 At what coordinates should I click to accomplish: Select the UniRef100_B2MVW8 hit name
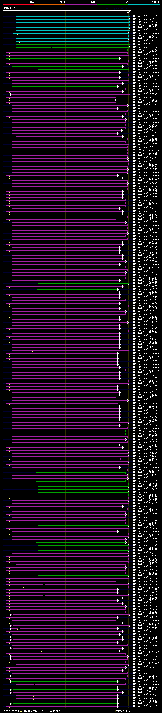(x=145, y=408)
